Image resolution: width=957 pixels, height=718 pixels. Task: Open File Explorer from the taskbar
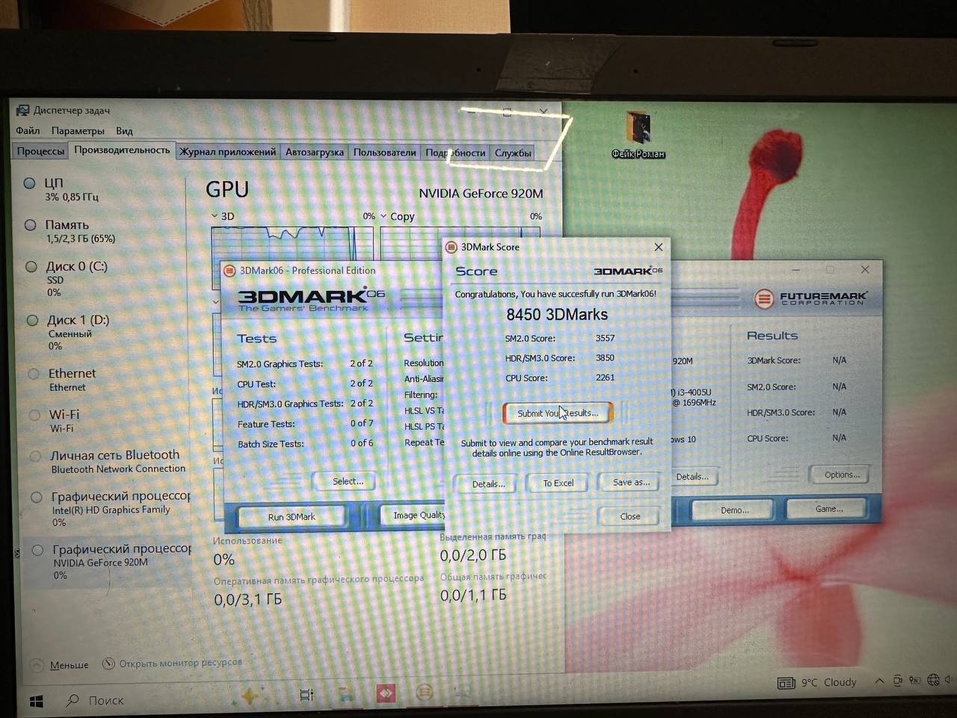click(x=345, y=695)
